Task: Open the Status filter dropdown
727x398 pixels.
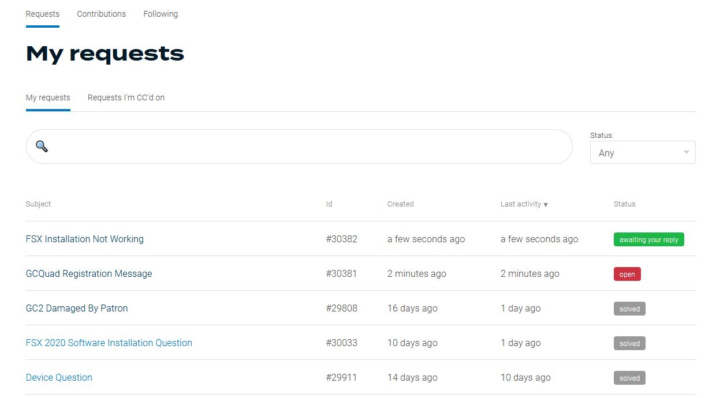Action: 642,153
